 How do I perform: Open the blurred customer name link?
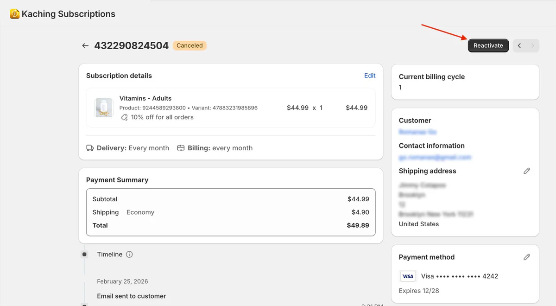click(x=417, y=132)
